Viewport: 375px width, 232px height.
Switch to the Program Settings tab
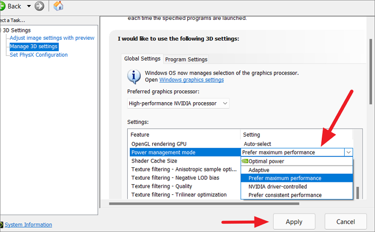click(x=186, y=59)
